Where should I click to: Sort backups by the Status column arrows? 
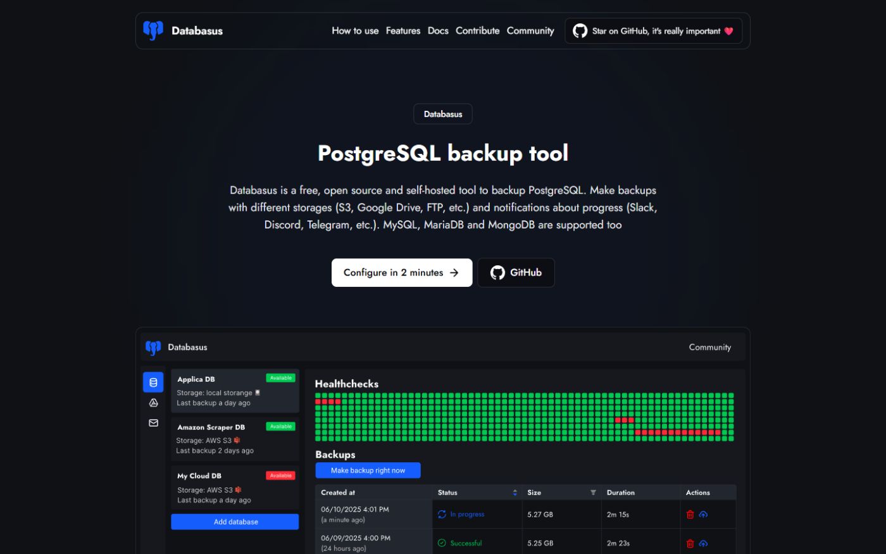point(515,493)
